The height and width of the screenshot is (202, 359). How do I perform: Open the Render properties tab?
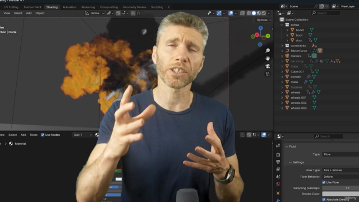(x=278, y=155)
